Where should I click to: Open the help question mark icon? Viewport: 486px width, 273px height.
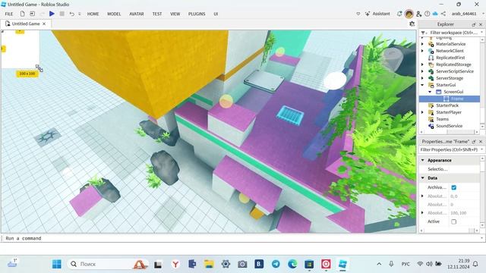(x=427, y=14)
